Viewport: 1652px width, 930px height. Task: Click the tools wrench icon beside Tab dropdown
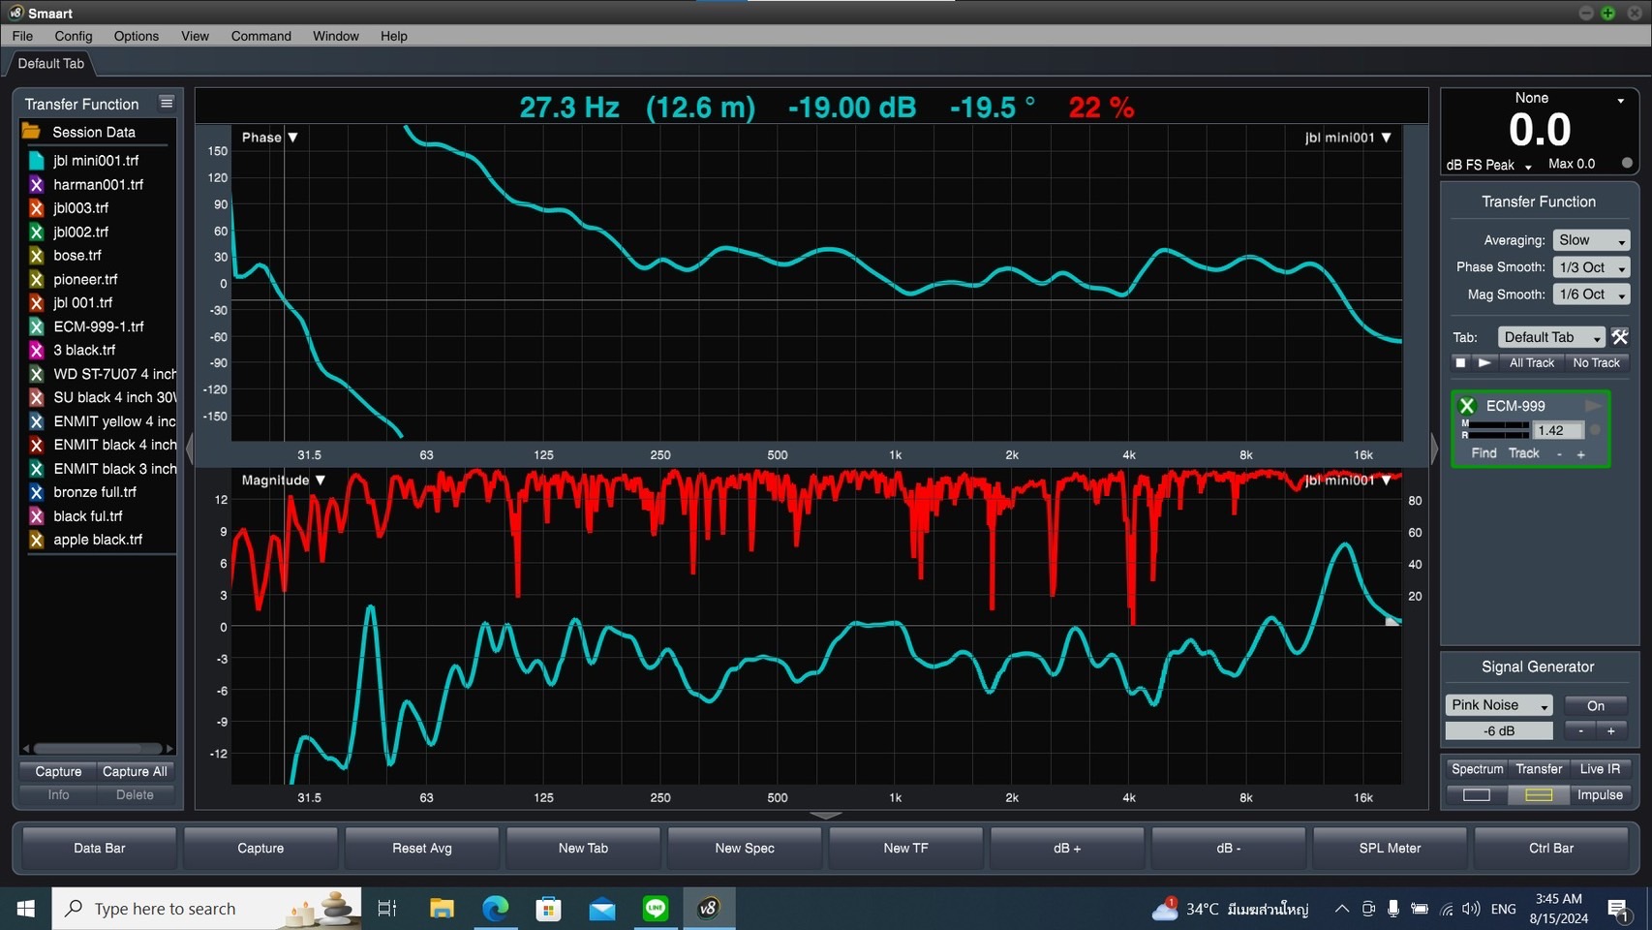click(x=1620, y=337)
